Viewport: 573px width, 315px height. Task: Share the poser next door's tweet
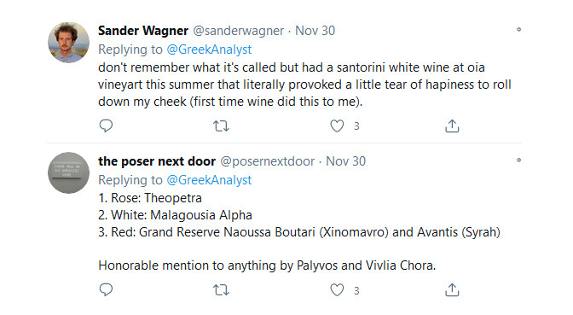click(452, 289)
